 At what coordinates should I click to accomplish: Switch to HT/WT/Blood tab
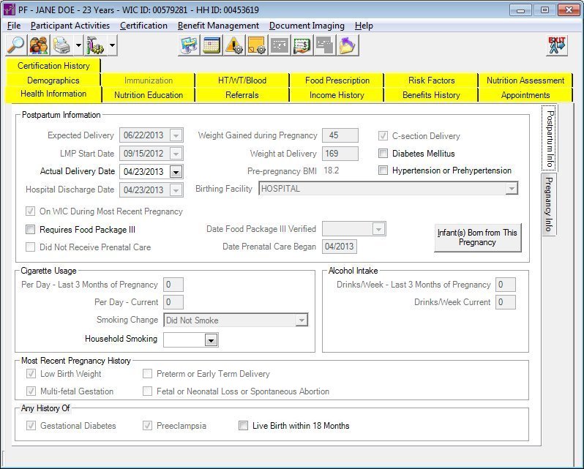[242, 80]
